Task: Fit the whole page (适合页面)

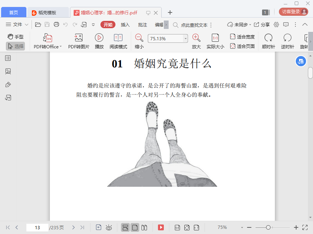Action: 242,46
